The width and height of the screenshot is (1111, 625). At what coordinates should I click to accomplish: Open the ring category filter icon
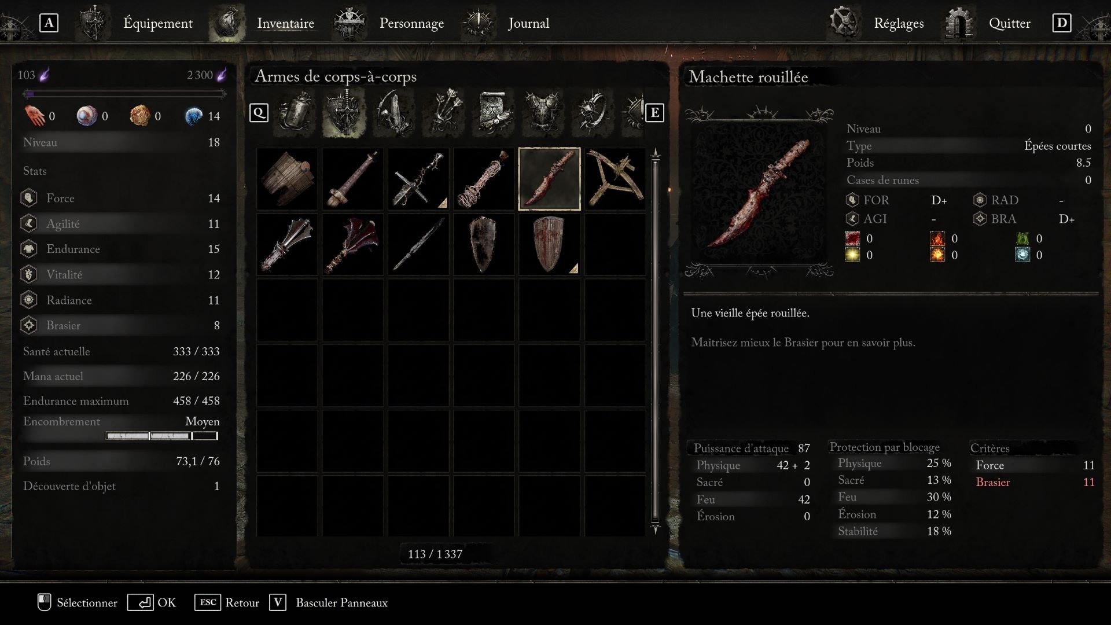tap(591, 112)
